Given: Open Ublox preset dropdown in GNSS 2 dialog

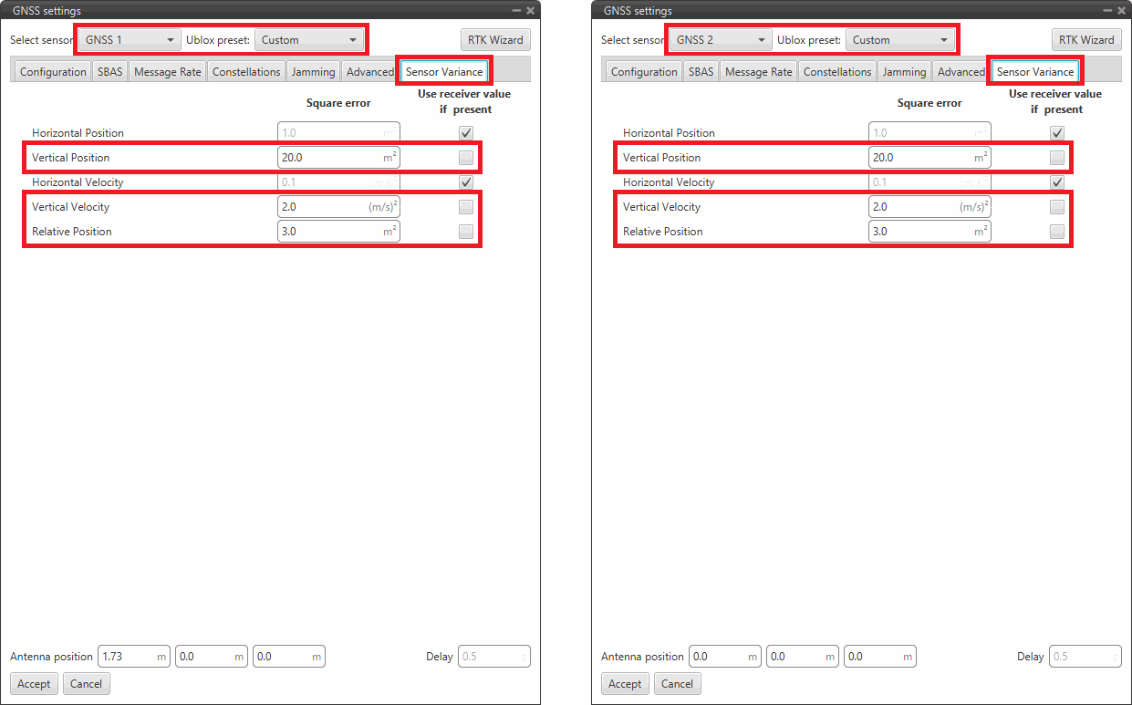Looking at the screenshot, I should (x=899, y=40).
